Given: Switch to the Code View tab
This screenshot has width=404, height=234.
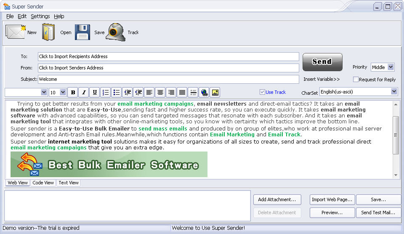Looking at the screenshot, I should (43, 183).
